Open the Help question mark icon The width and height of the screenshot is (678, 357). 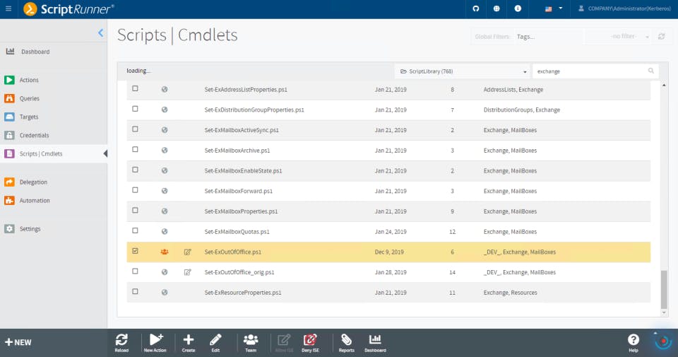point(634,340)
